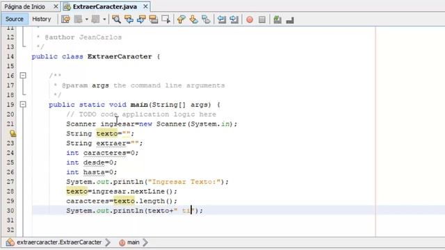Image resolution: width=445 pixels, height=250 pixels.
Task: Click highlighted texto variable on line 22
Action: click(x=106, y=133)
